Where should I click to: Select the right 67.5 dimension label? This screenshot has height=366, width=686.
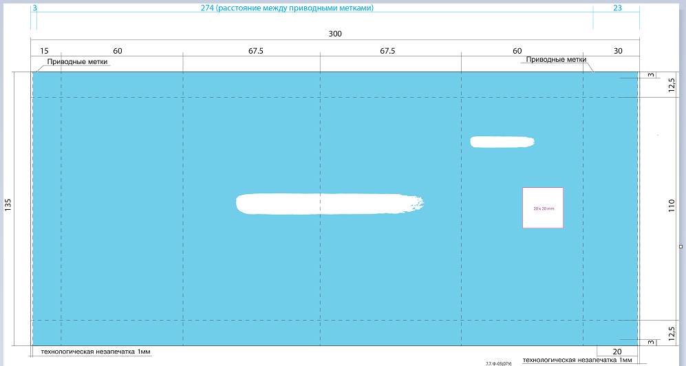[x=387, y=51]
